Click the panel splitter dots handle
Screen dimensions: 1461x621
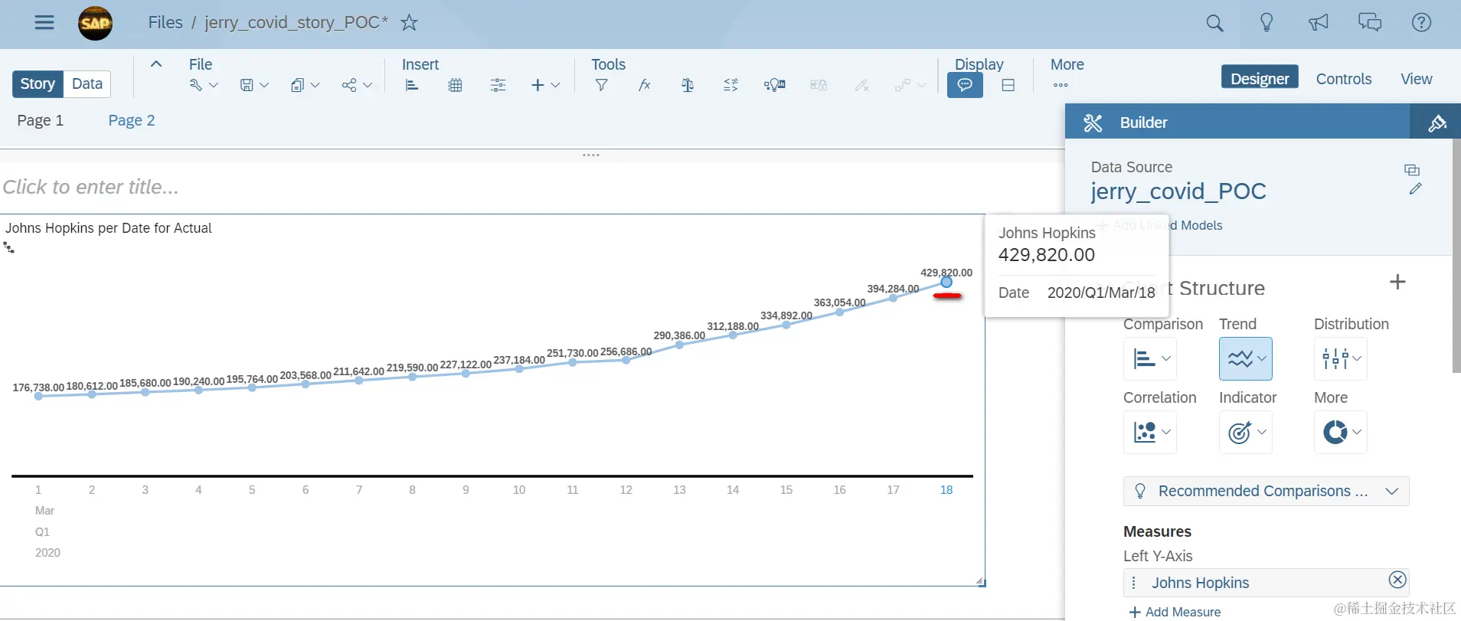[590, 155]
